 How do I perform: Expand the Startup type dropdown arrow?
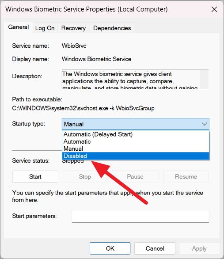[x=205, y=124]
